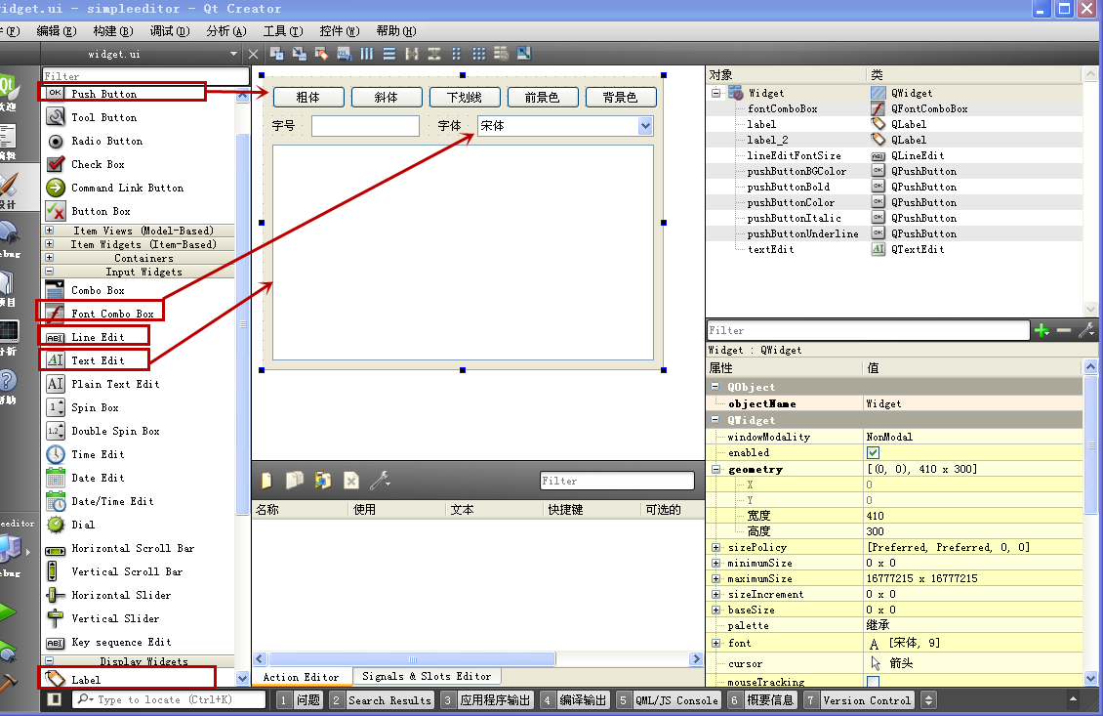
Task: Click the Adjust Size toolbar icon
Action: pyautogui.click(x=524, y=54)
